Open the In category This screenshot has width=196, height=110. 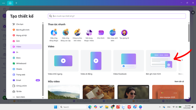(26, 52)
